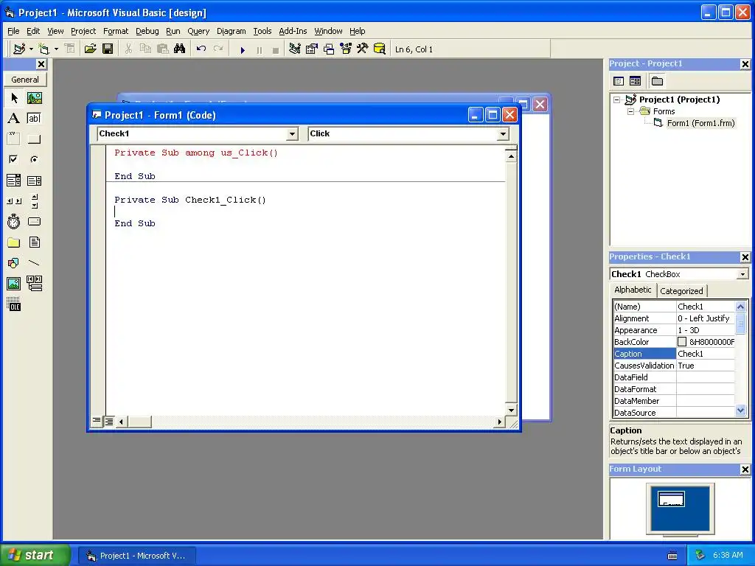
Task: Click the Open Project folder icon
Action: (x=90, y=49)
